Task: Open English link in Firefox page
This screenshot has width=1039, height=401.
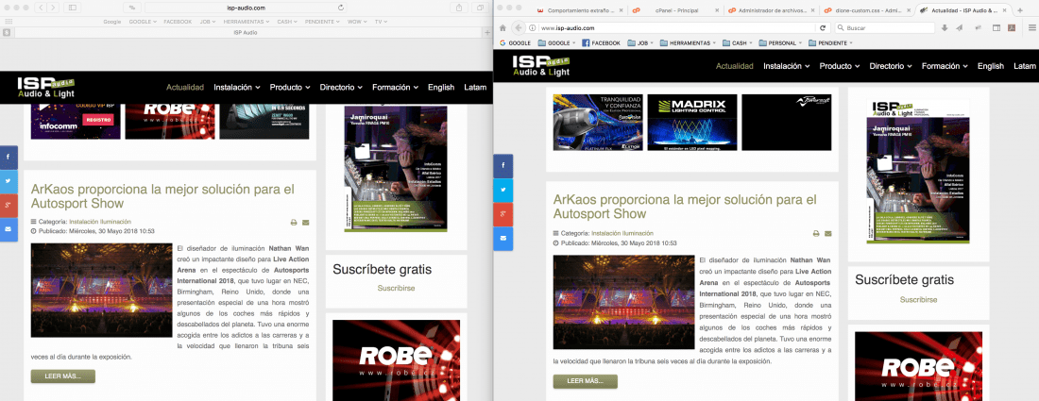Action: click(x=991, y=66)
